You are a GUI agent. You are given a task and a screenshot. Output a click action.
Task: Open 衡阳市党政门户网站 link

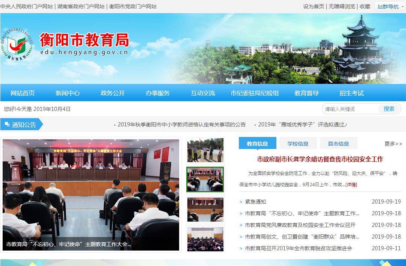133,6
